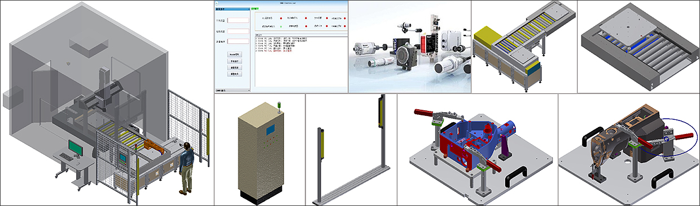Click the second input field in the left panel
700x206 pixels.
[x=238, y=31]
